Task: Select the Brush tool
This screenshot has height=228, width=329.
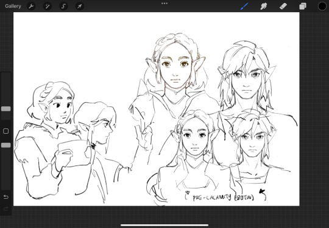Action: 244,6
